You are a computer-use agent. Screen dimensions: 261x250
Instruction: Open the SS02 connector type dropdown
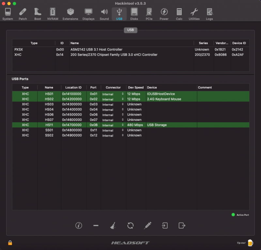tap(113, 136)
